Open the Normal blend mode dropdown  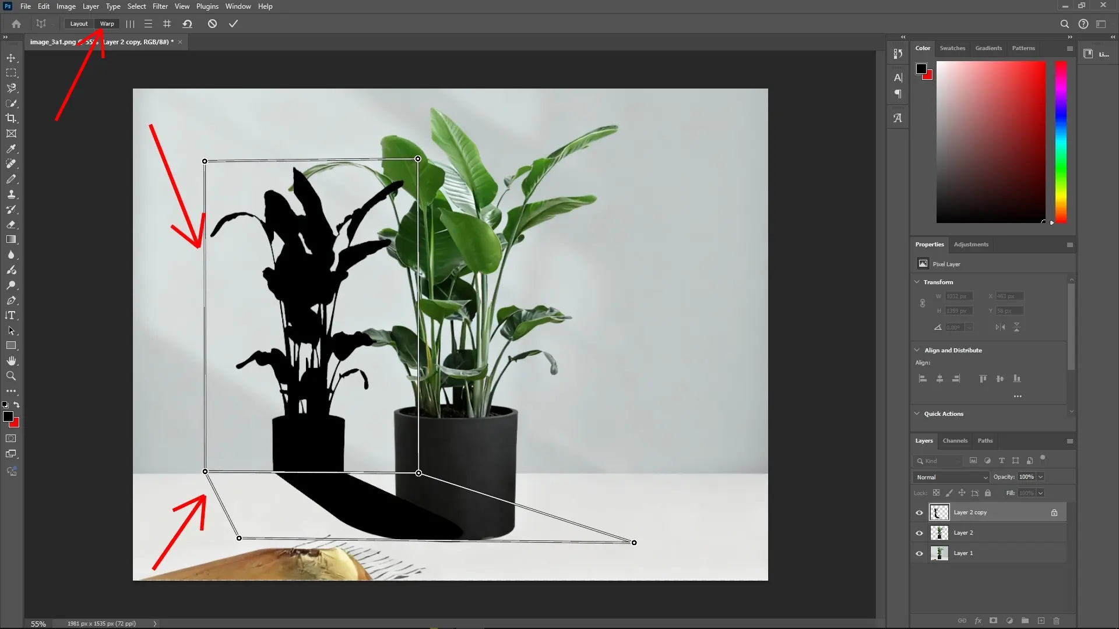click(x=950, y=477)
